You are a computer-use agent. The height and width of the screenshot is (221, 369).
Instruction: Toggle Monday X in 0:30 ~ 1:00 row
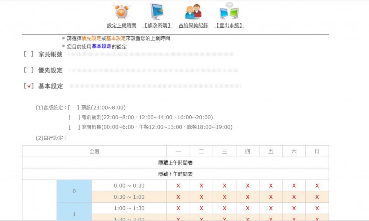[x=178, y=197]
